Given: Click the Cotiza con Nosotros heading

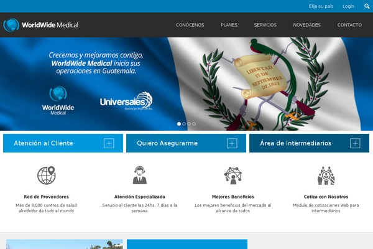Looking at the screenshot, I should coord(326,197).
